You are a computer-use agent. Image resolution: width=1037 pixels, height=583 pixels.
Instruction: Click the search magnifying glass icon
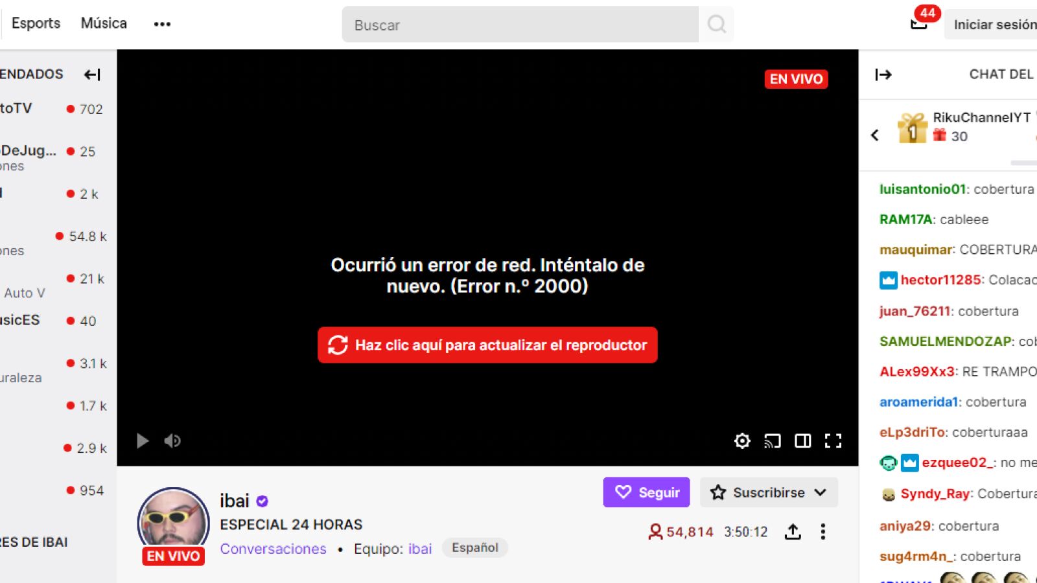[x=716, y=25]
